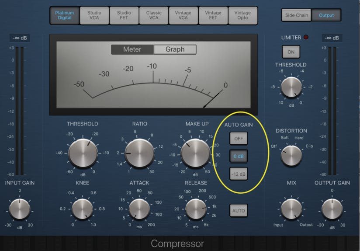360x251 pixels.
Task: Select Classic VCA circuit type
Action: tap(153, 15)
